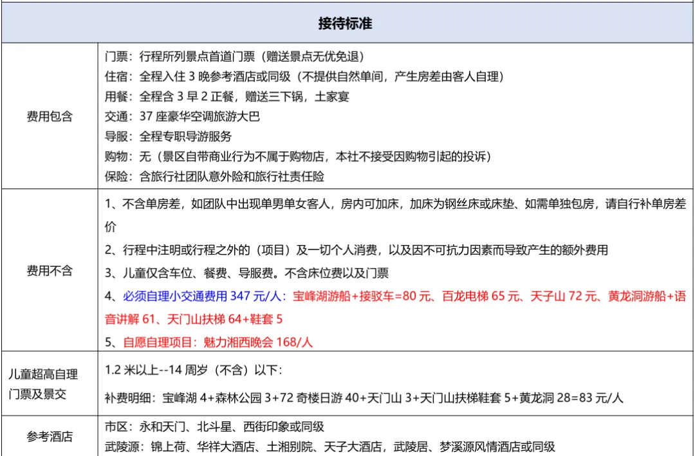Click item 2、行程中注明或行程之外的 line
The width and height of the screenshot is (695, 456).
[357, 250]
